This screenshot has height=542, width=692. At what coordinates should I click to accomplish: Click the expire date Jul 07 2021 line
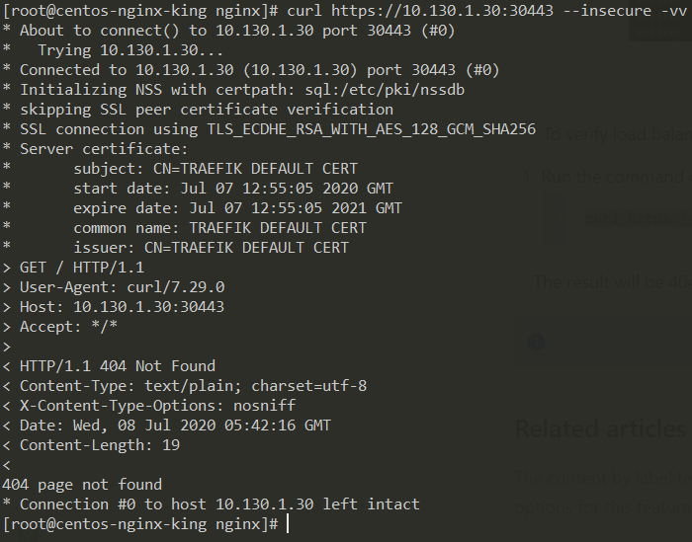click(x=237, y=208)
